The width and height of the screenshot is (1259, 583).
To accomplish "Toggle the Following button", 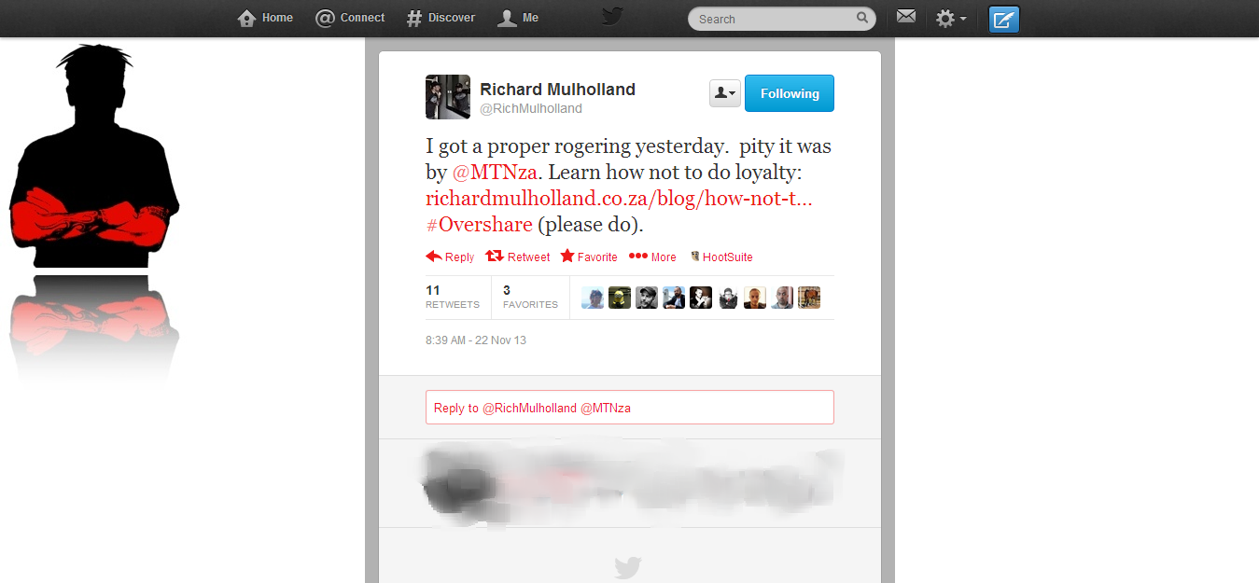I will [790, 93].
